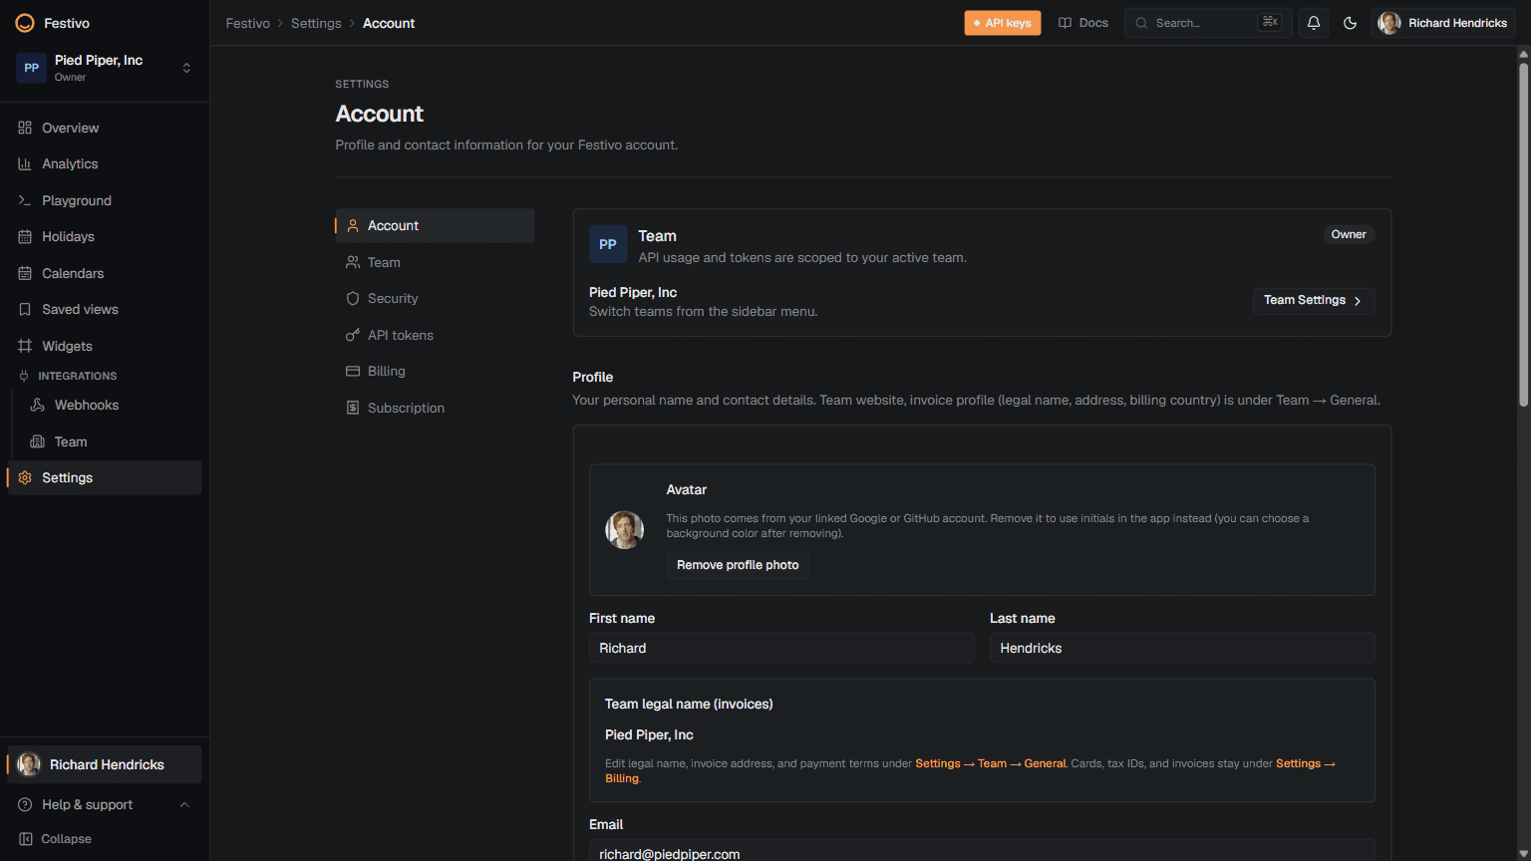Image resolution: width=1531 pixels, height=861 pixels.
Task: Open the Pied Piper, Inc team switcher
Action: pos(105,68)
